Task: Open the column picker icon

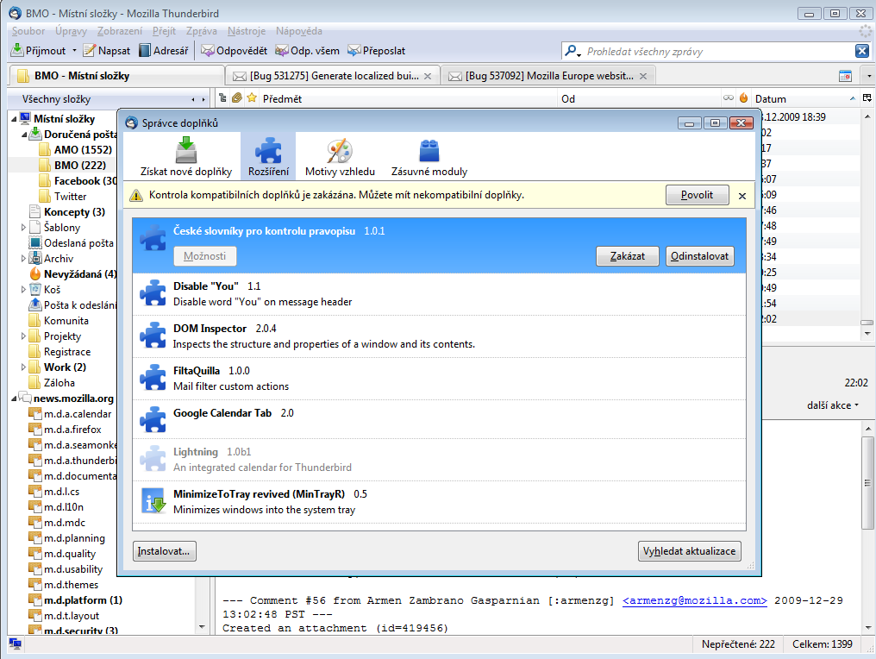Action: 867,98
